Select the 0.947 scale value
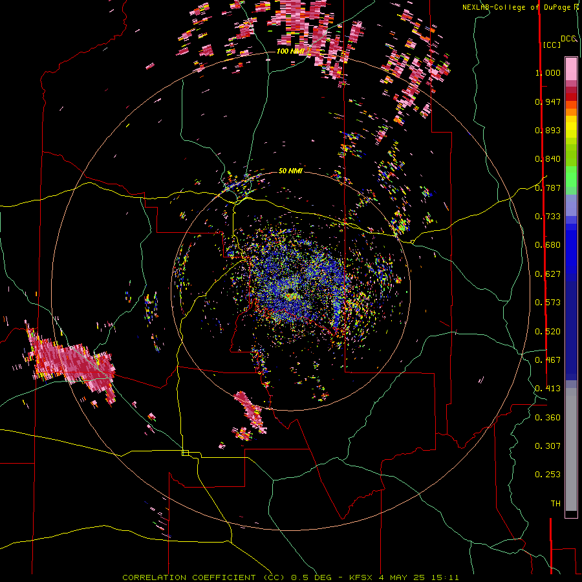The height and width of the screenshot is (582, 582). click(x=548, y=102)
